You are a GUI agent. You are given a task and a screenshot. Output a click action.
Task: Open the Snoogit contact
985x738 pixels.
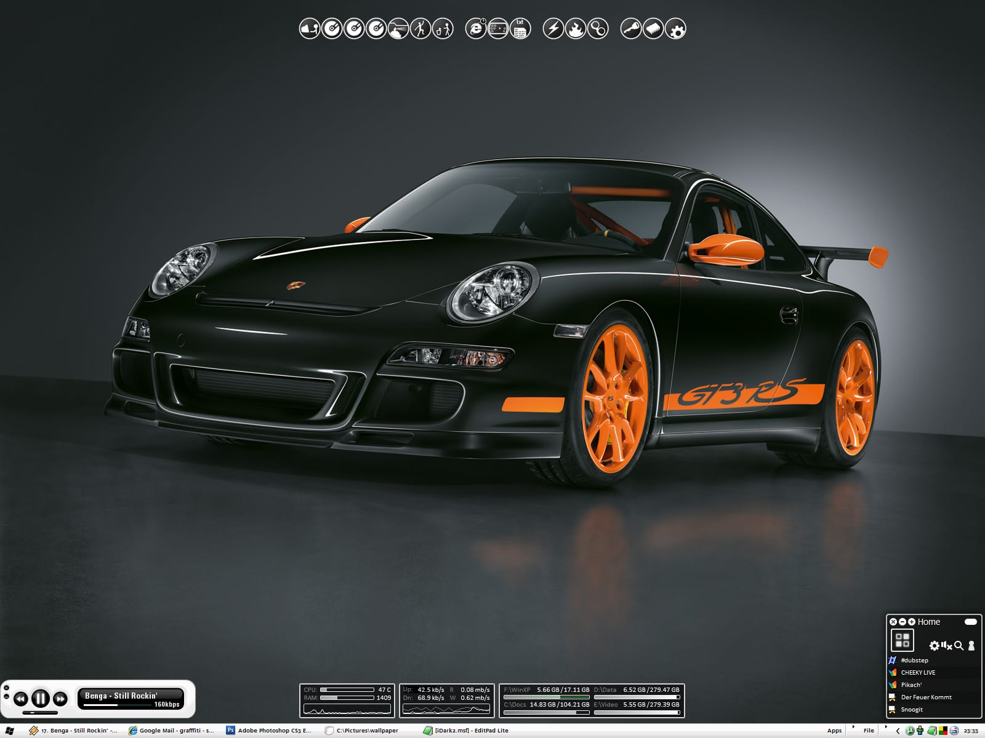(x=934, y=710)
